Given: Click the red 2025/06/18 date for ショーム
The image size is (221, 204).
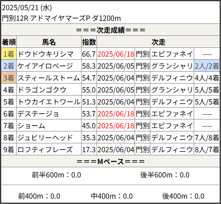Looking at the screenshot, I should click(x=116, y=126).
